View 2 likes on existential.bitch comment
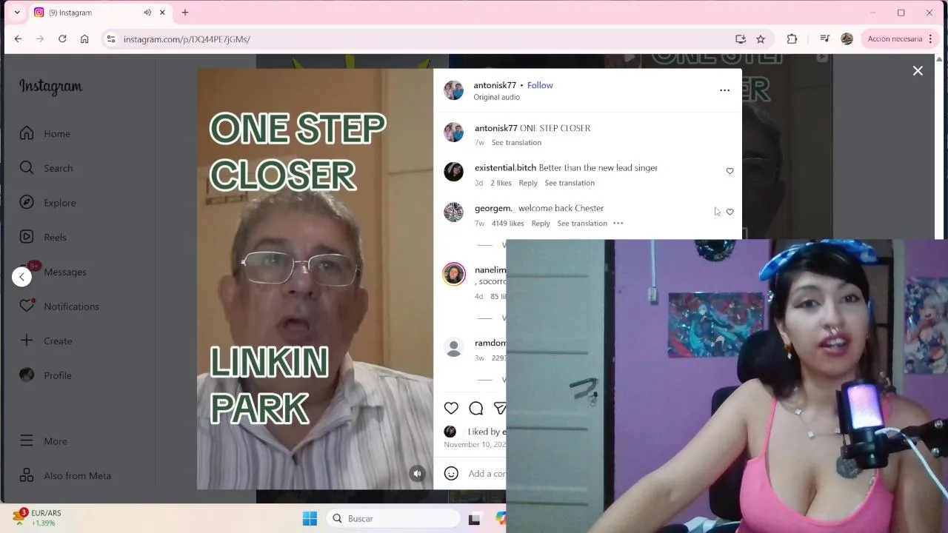The image size is (948, 533). click(x=501, y=183)
